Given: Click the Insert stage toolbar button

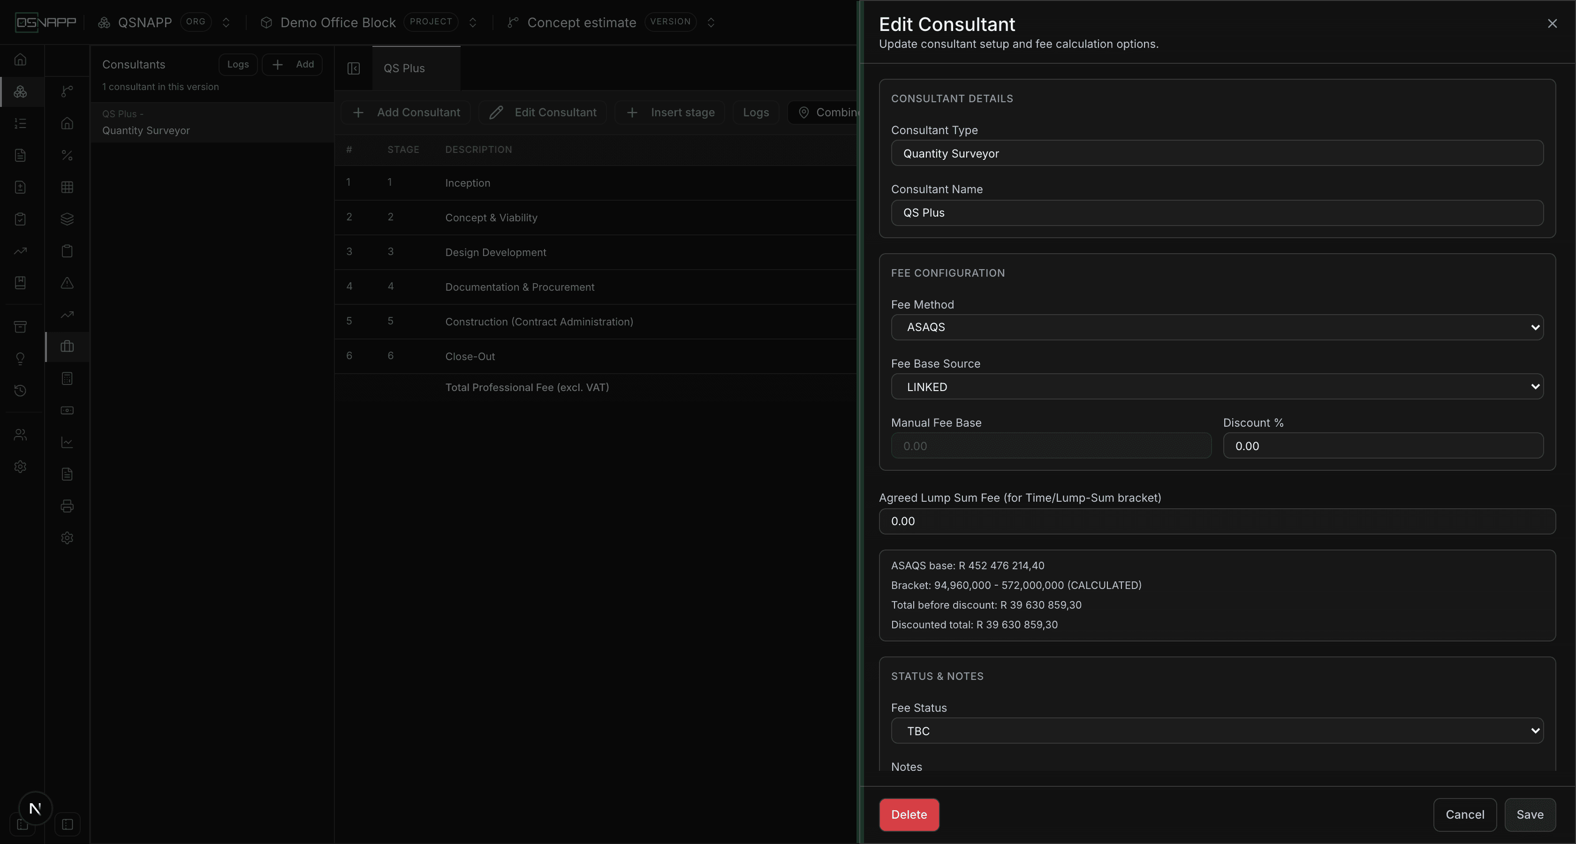Looking at the screenshot, I should pos(671,113).
